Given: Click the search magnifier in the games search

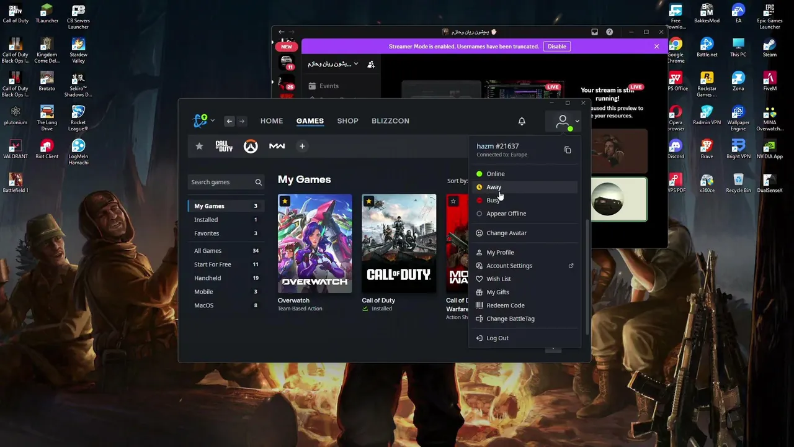Looking at the screenshot, I should click(x=259, y=182).
